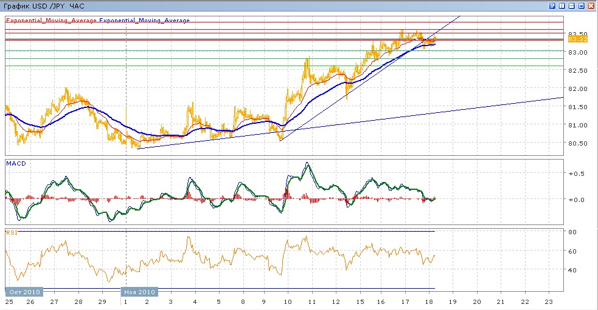Click the blue Exponential_Moving_Average legend label

click(x=144, y=20)
